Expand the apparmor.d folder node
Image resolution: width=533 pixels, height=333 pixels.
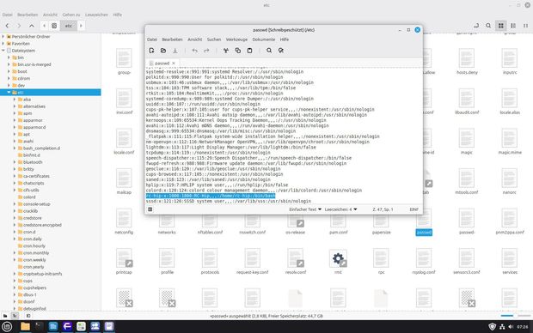(15, 127)
